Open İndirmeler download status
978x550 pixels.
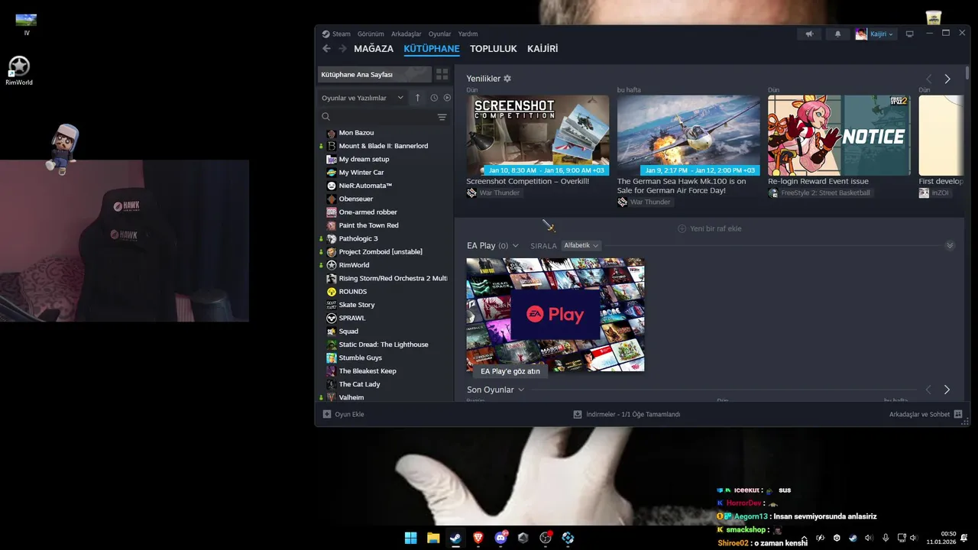tap(627, 414)
